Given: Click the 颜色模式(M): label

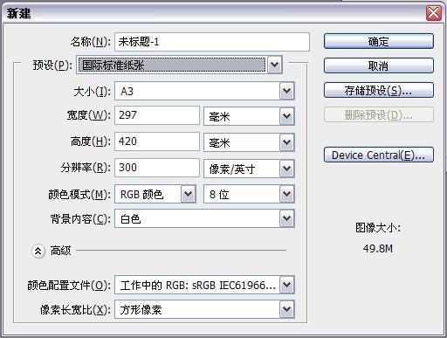Looking at the screenshot, I should coord(79,195).
